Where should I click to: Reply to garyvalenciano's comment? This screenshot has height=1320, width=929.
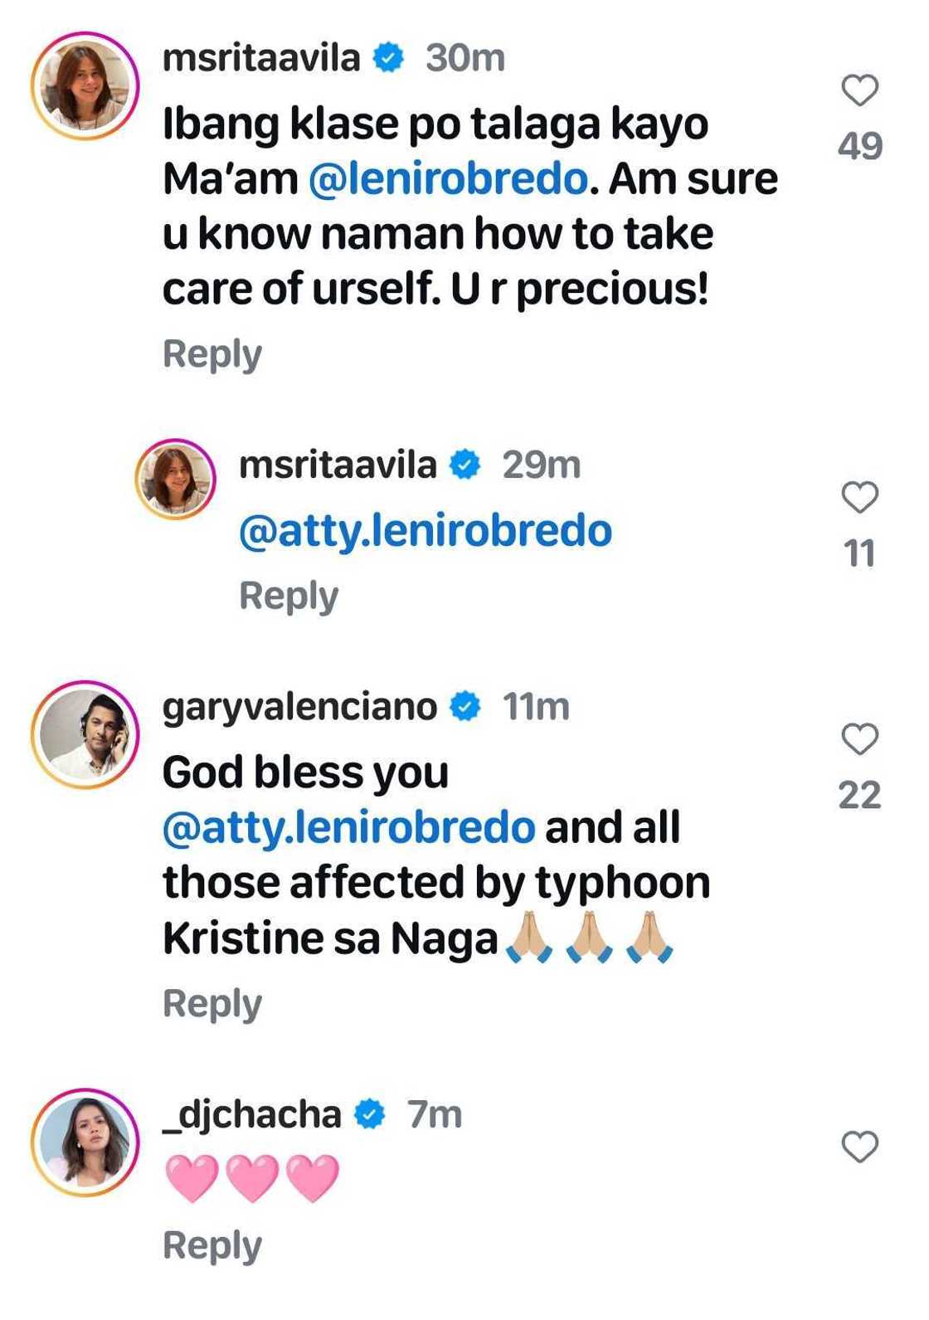(212, 1004)
